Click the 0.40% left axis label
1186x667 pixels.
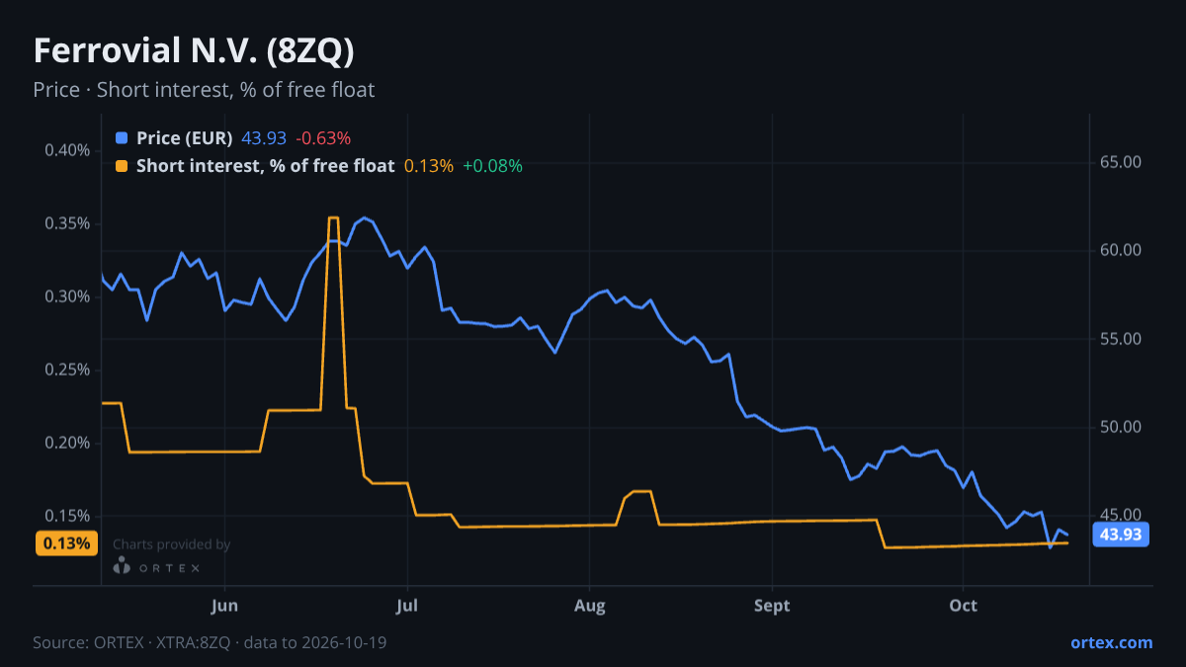click(67, 150)
